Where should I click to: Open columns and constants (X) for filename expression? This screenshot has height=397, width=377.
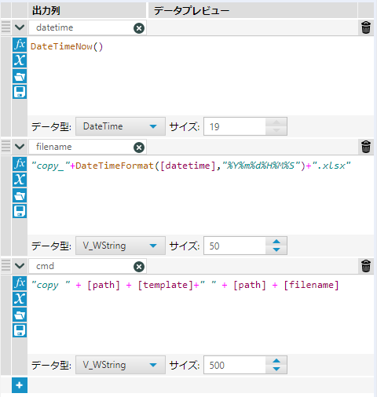point(20,180)
